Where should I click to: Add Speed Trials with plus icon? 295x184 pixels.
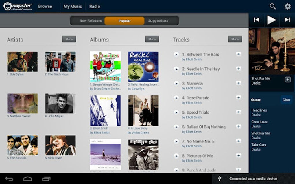click(x=239, y=112)
